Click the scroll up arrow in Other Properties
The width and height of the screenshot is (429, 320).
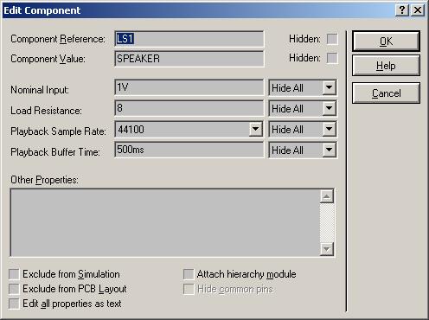[327, 196]
